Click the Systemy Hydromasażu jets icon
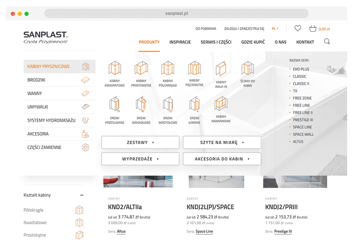The width and height of the screenshot is (354, 248). pos(85,120)
